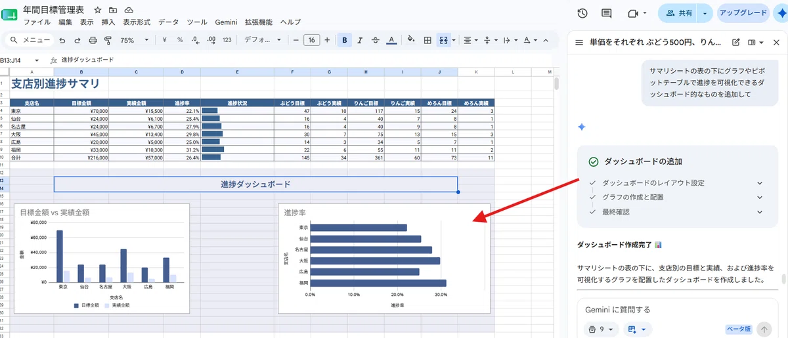Star the 年間目標管理表 document
The height and width of the screenshot is (338, 788).
point(97,11)
